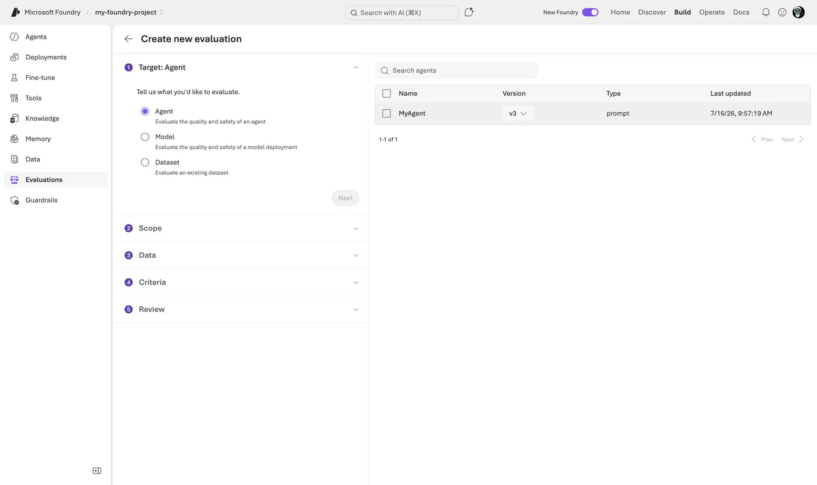Click the Guardrails shield icon
The image size is (817, 485).
[x=14, y=200]
